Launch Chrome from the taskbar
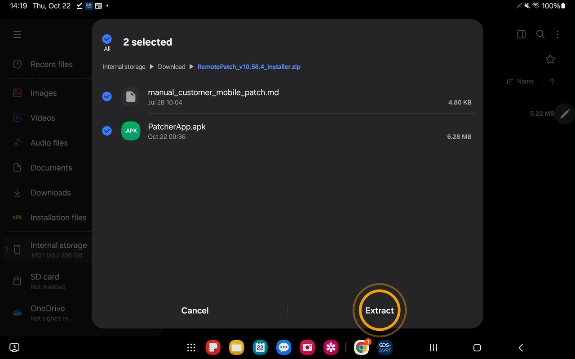Viewport: 575px width, 359px height. coord(362,348)
